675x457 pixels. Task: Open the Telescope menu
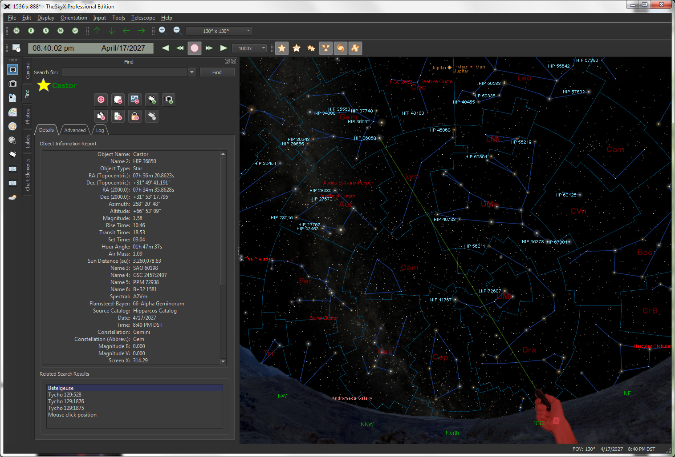tap(143, 18)
